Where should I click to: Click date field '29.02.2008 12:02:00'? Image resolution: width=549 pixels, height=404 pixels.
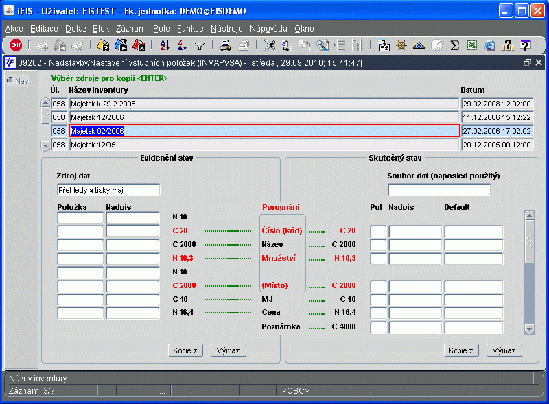click(x=497, y=104)
